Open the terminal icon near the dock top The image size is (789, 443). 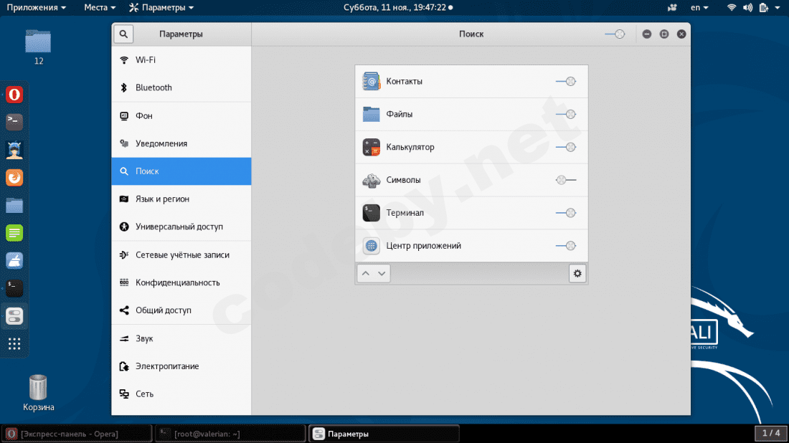click(14, 122)
